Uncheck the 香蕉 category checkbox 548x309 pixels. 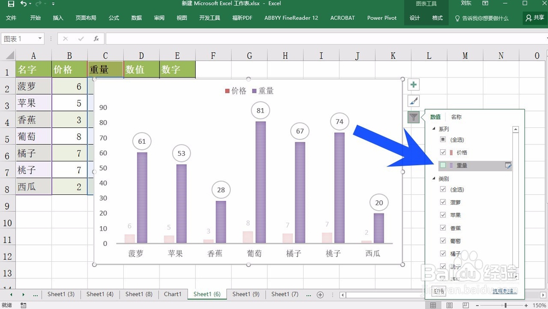[443, 228]
